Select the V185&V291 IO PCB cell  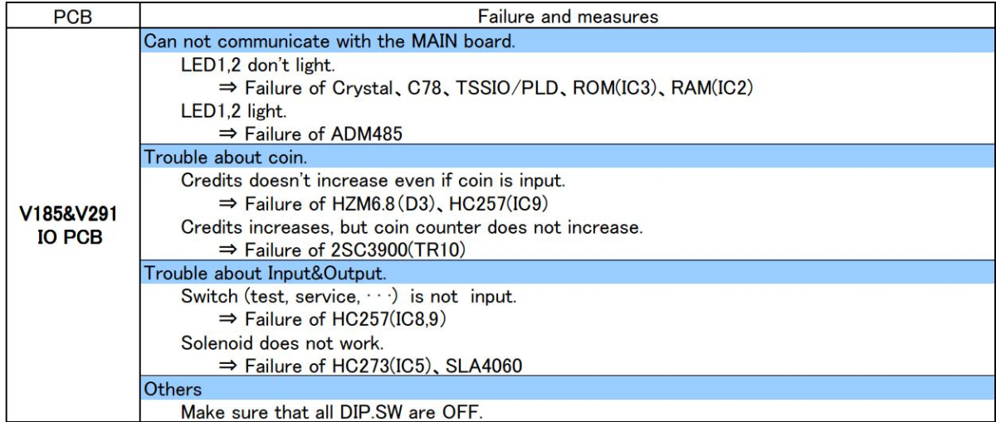point(68,226)
